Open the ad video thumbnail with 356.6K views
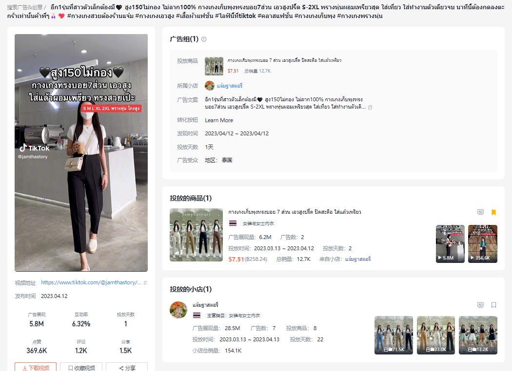 (482, 243)
